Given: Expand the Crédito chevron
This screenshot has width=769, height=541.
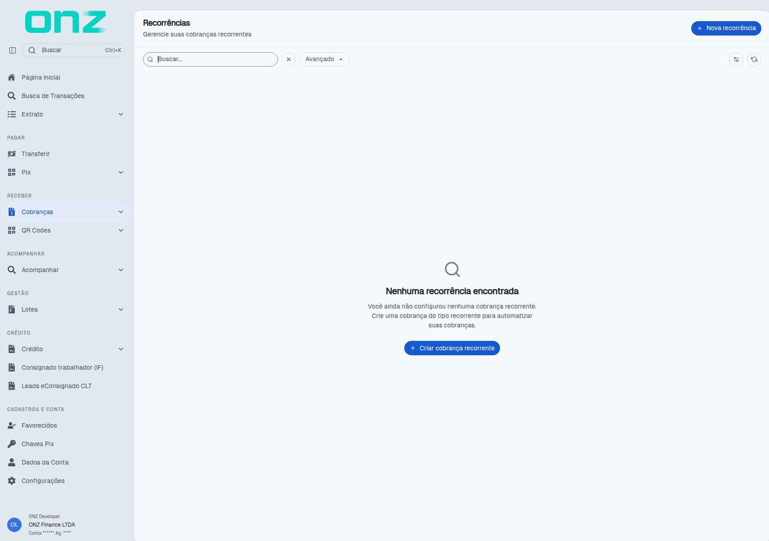Looking at the screenshot, I should coord(121,349).
